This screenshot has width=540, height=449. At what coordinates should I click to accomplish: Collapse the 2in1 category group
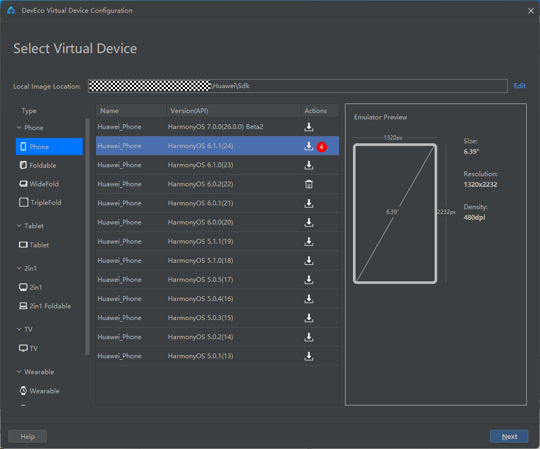[x=19, y=268]
